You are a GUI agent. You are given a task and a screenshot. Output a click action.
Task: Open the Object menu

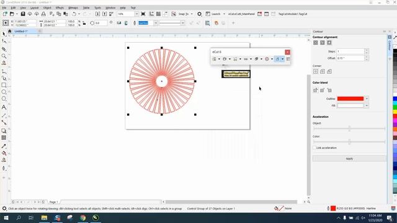coord(47,8)
